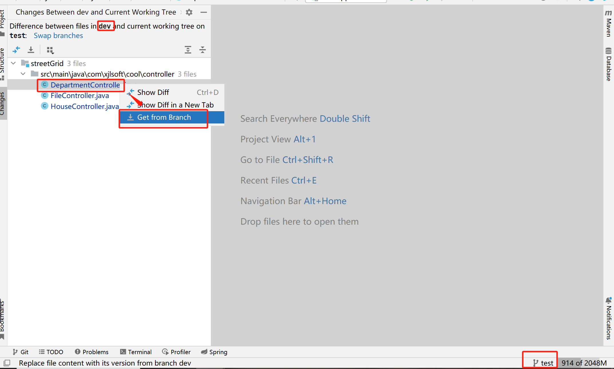Click the 914 of 2048M memory indicator
Viewport: 614px width, 369px height.
pos(584,363)
